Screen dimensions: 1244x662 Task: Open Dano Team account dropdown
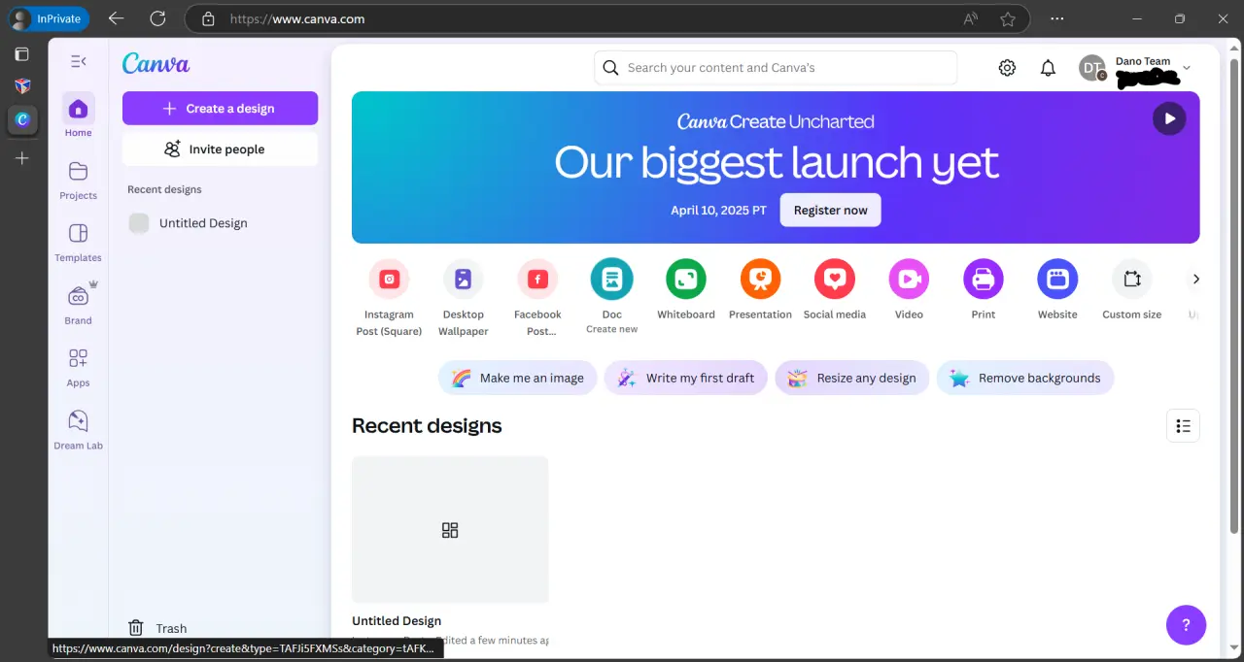point(1186,68)
